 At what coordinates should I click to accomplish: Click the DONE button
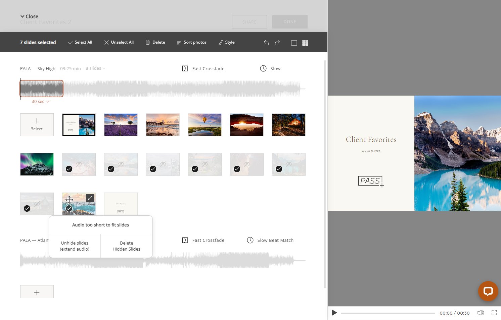pos(290,22)
